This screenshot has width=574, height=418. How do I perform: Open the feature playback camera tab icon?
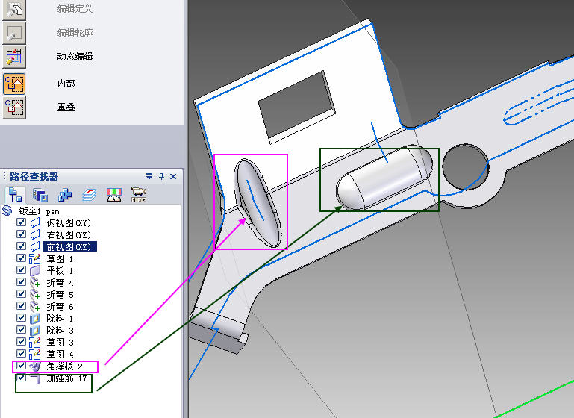tap(139, 194)
